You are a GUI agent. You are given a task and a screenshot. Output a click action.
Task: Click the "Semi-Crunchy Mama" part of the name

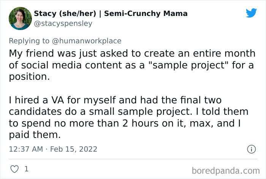146,13
